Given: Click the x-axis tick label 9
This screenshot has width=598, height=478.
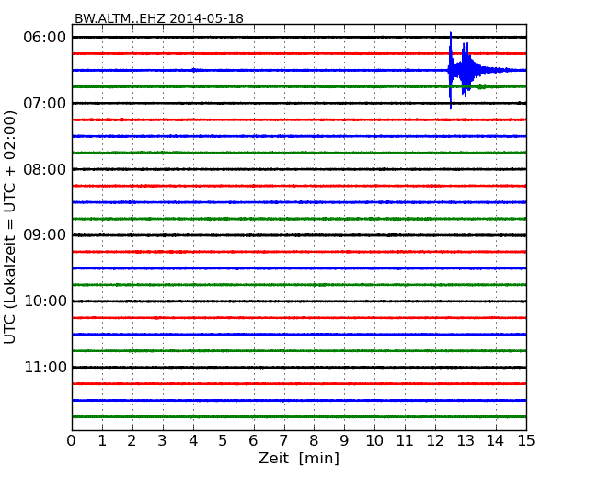Looking at the screenshot, I should pos(344,440).
